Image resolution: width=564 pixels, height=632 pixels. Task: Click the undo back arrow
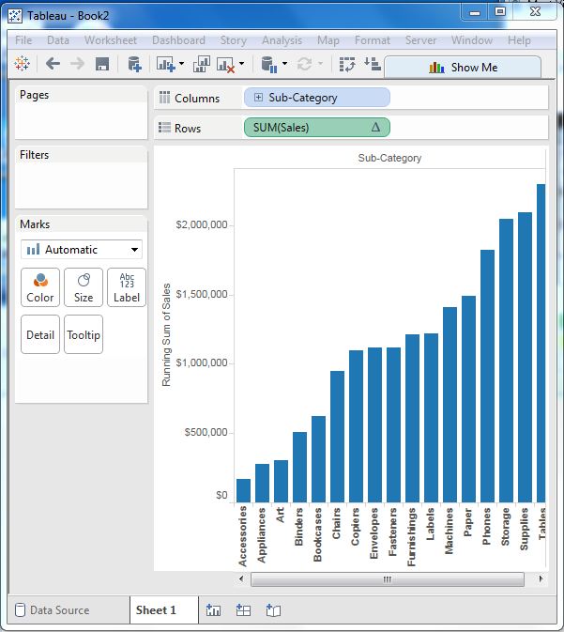pos(53,64)
